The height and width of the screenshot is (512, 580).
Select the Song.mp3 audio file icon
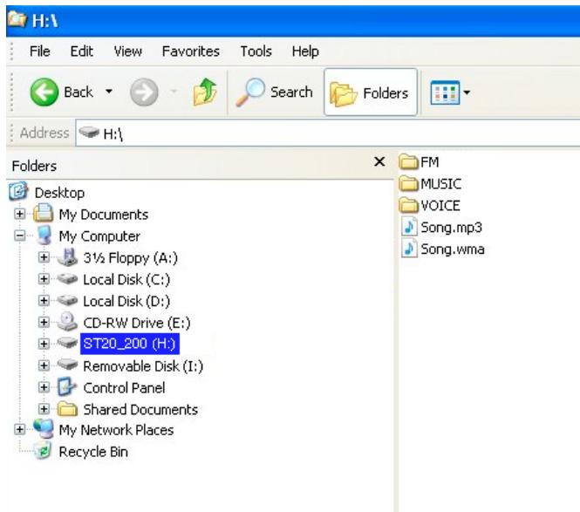[409, 227]
